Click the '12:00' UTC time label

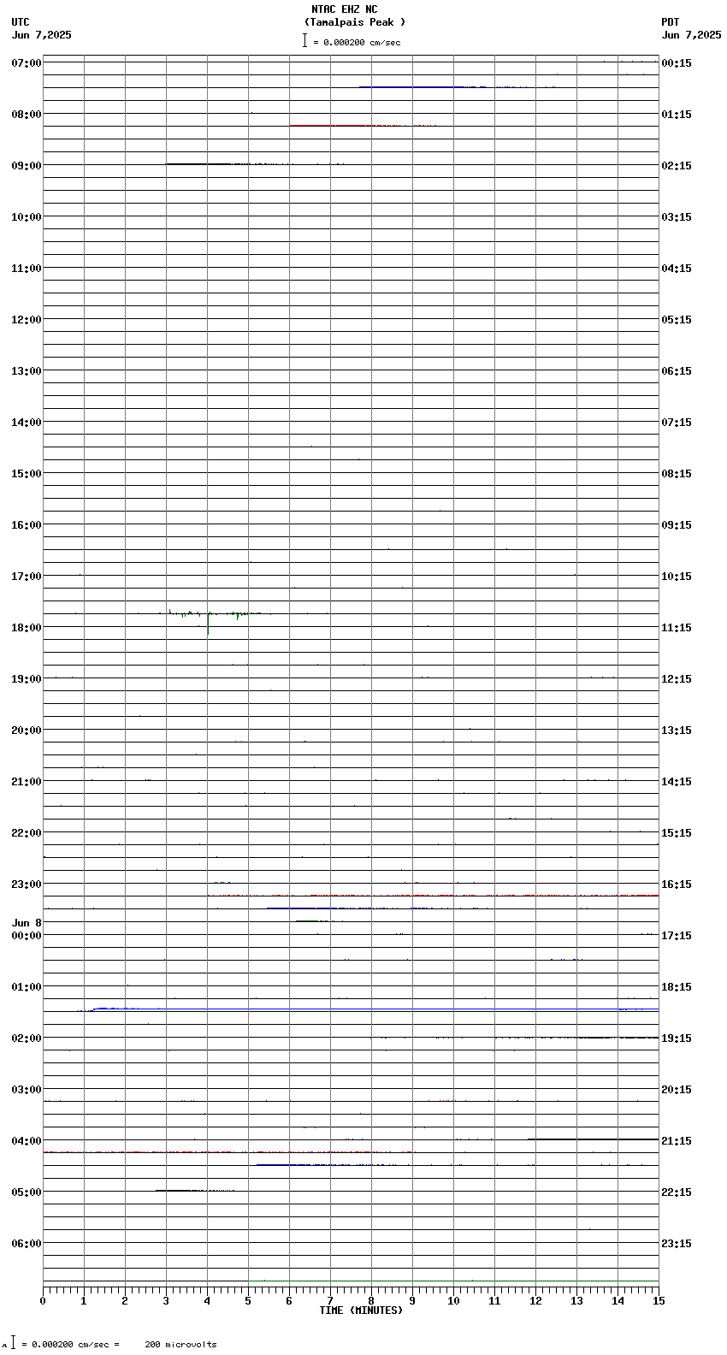pos(27,320)
